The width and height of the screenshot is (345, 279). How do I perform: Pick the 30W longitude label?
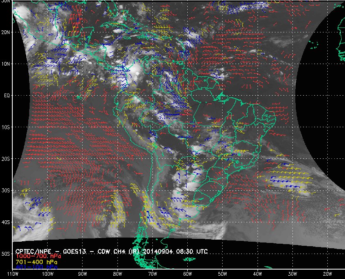[x=292, y=274]
